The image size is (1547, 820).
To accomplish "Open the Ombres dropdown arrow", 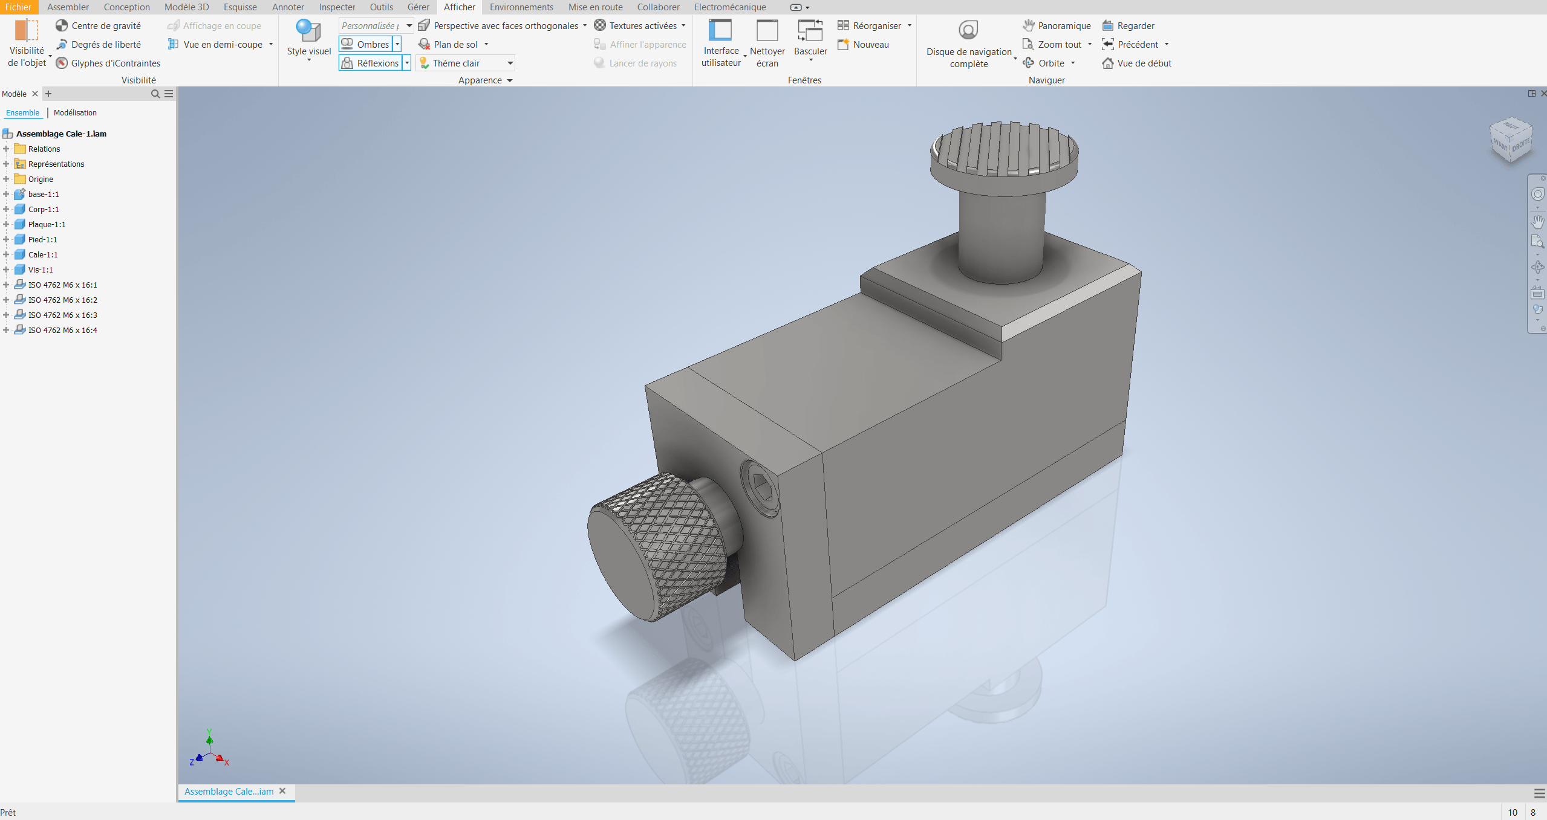I will tap(397, 44).
